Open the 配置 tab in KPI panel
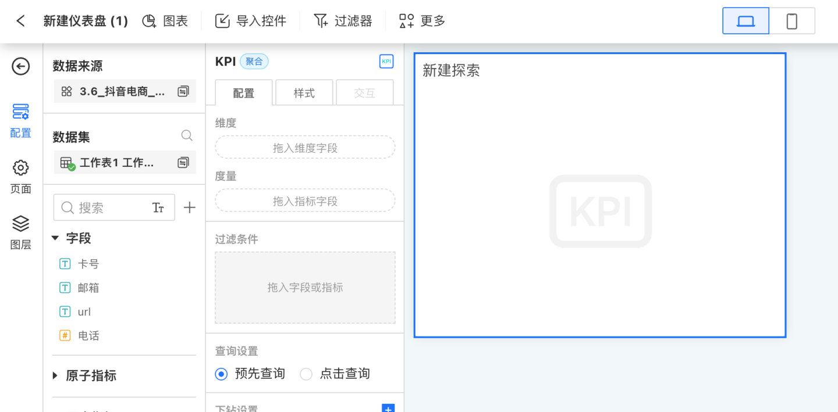This screenshot has width=838, height=412. (x=243, y=93)
